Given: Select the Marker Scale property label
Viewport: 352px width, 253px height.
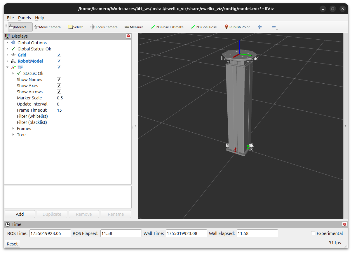Looking at the screenshot, I should [29, 98].
